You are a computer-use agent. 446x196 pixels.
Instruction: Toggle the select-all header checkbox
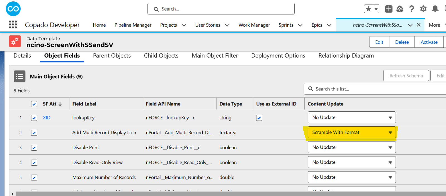[34, 104]
